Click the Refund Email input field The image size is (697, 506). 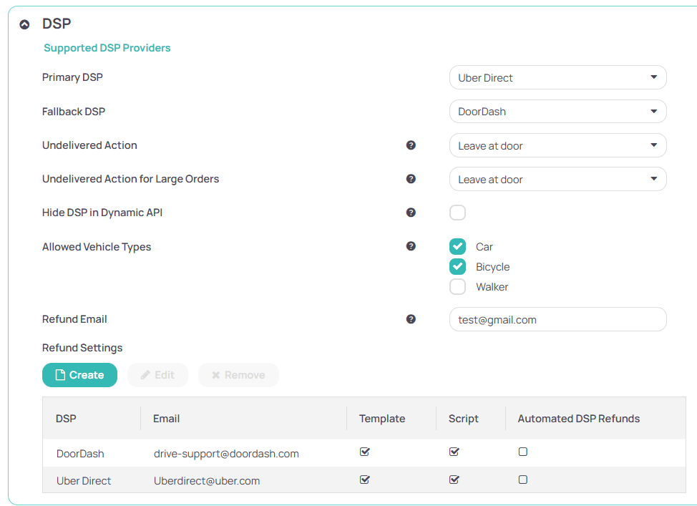point(557,319)
